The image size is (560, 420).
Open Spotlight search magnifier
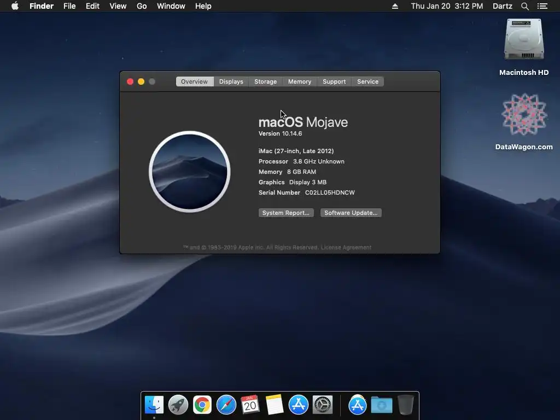(524, 6)
